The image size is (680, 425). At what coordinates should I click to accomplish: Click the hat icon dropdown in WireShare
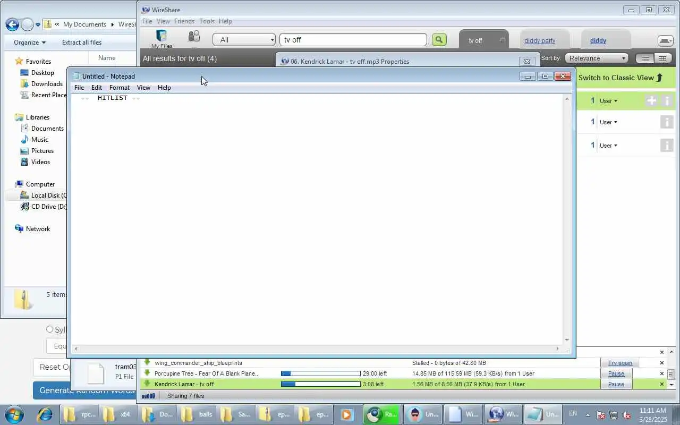[x=665, y=41]
